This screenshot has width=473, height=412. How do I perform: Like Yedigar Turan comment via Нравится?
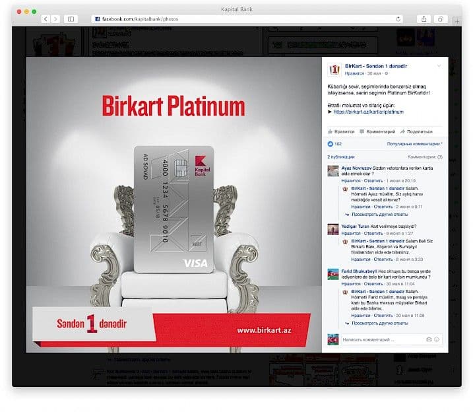(x=351, y=234)
